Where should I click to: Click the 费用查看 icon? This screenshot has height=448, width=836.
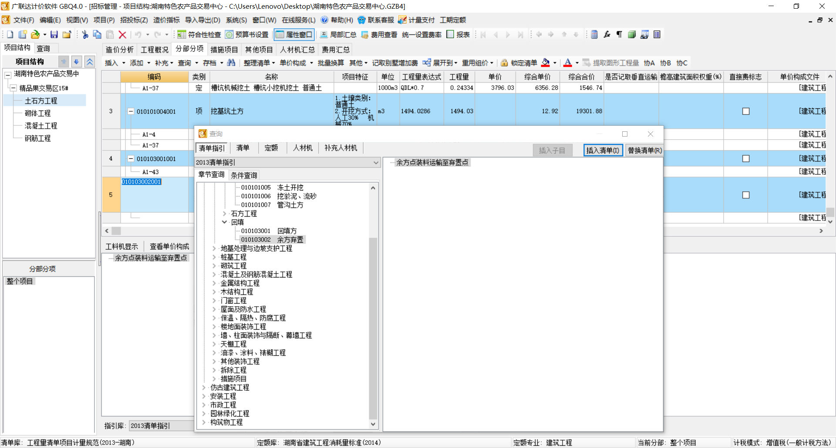pos(365,35)
